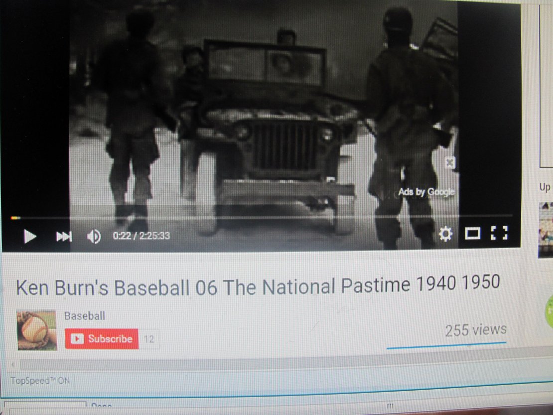Click the TopSpeed ON status text
553x415 pixels.
pos(40,381)
